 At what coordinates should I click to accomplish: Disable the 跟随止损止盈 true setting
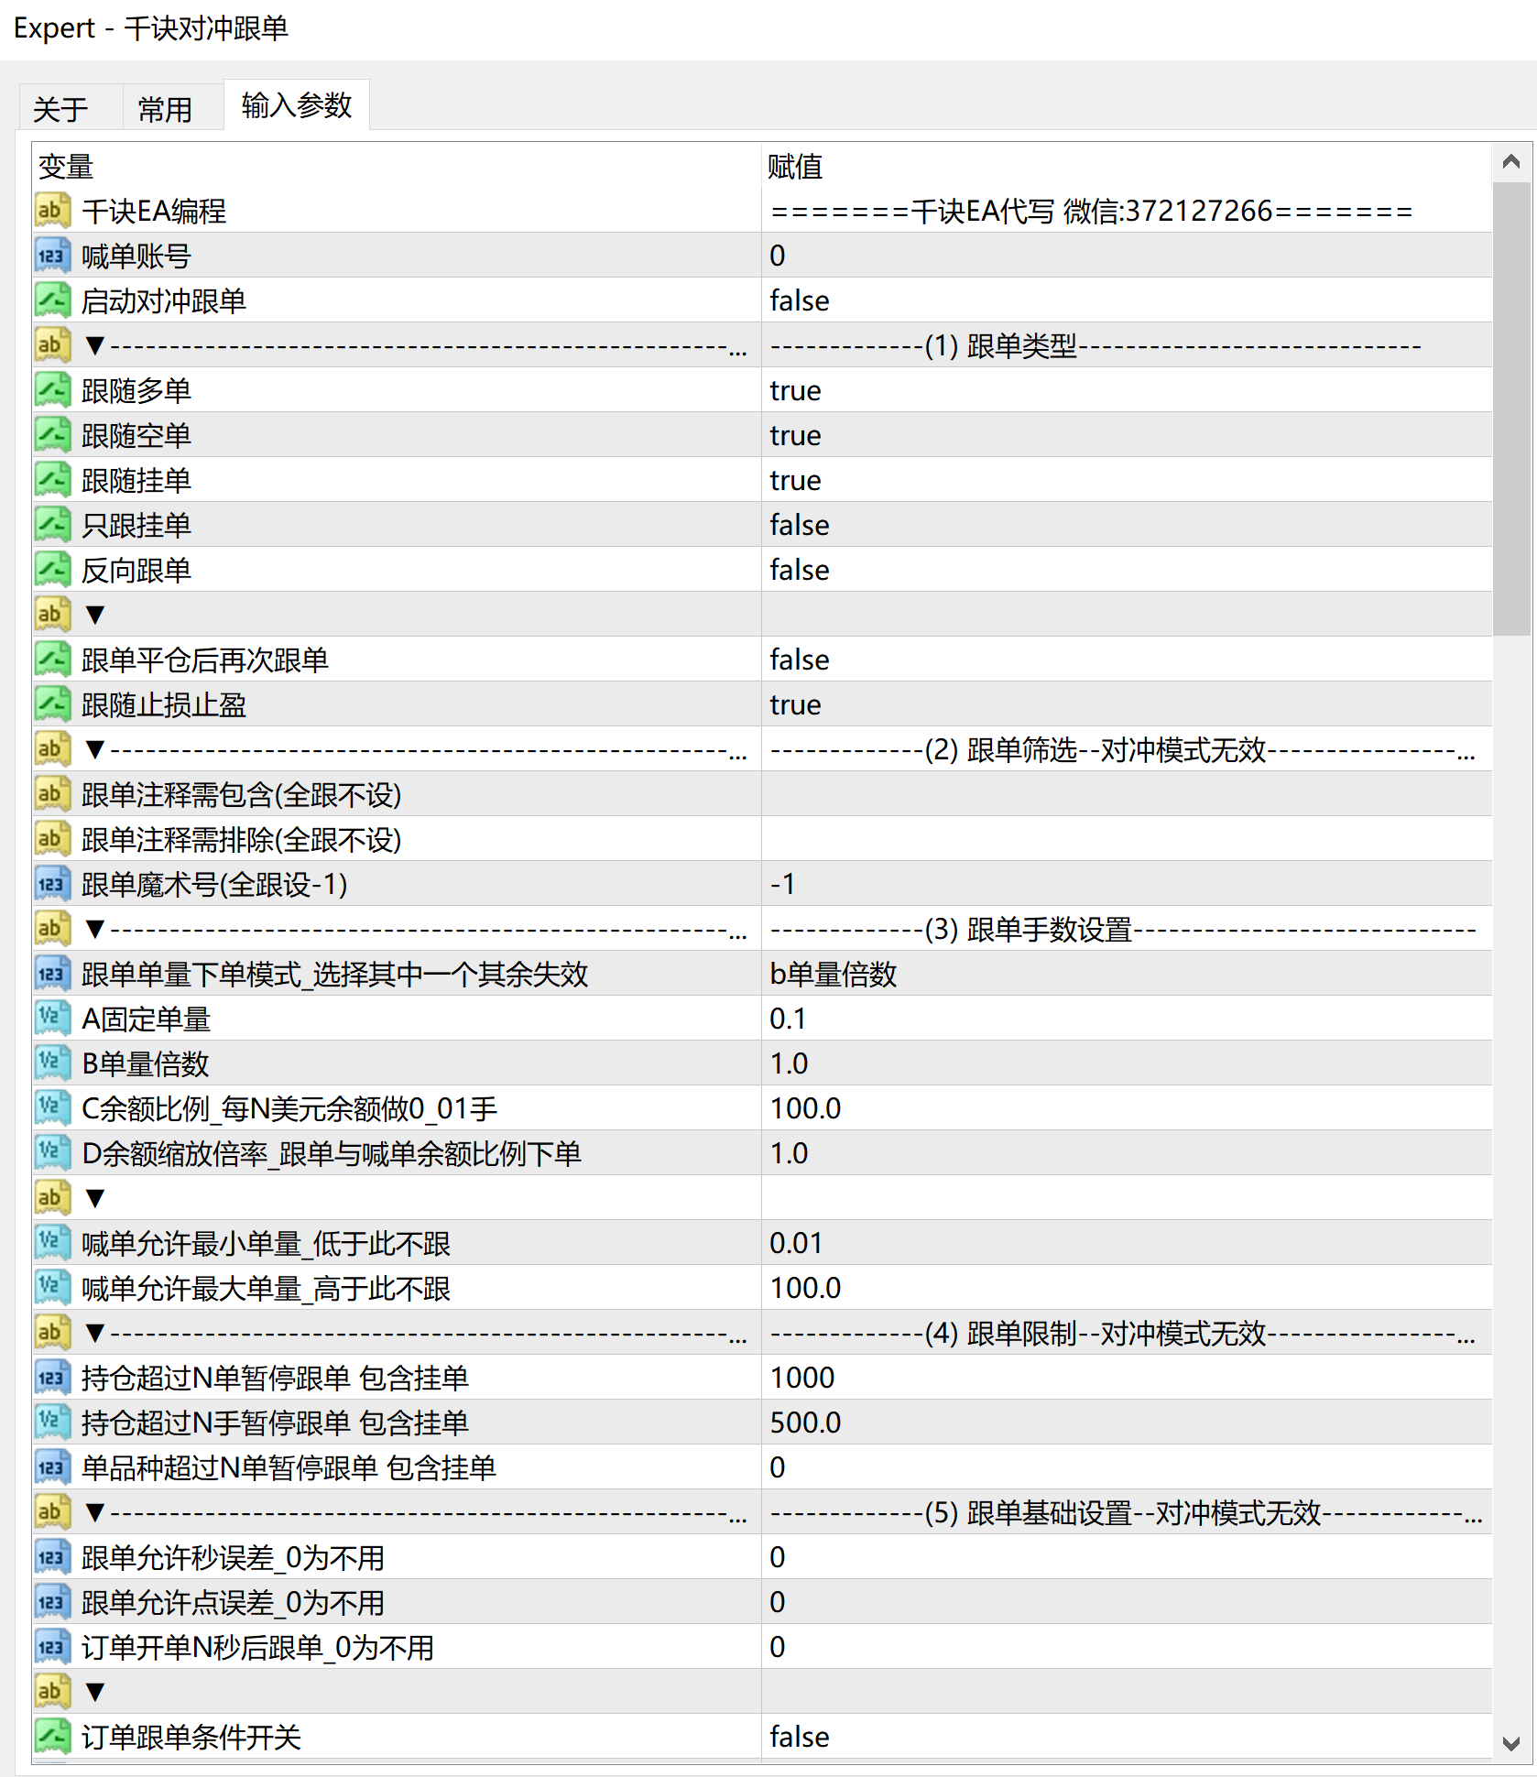tap(794, 703)
